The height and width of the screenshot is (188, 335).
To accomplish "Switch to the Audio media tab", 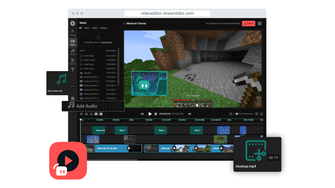I will (x=95, y=28).
